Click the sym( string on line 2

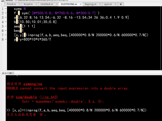click(61, 13)
